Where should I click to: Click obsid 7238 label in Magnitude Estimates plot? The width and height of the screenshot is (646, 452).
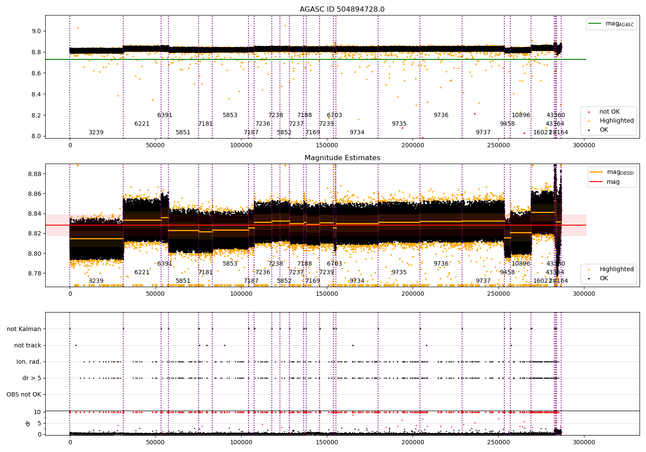(276, 264)
